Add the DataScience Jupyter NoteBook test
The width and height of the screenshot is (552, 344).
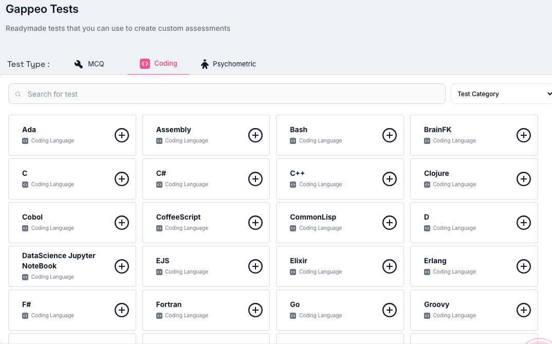point(121,266)
